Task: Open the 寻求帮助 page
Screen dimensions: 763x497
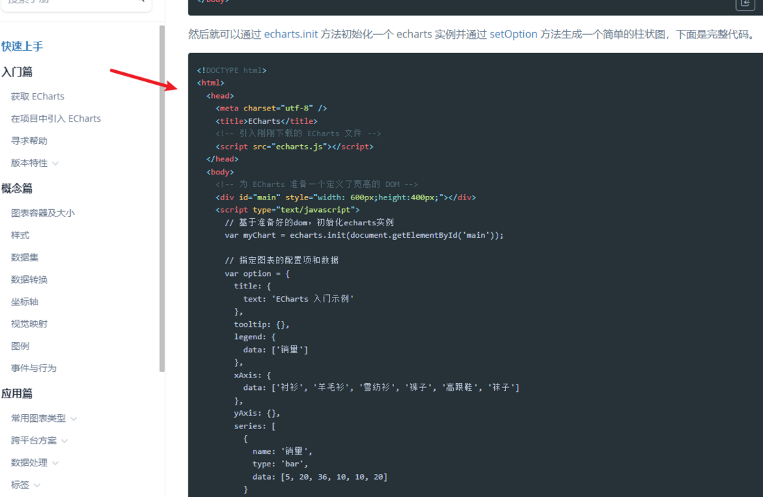Action: coord(29,140)
